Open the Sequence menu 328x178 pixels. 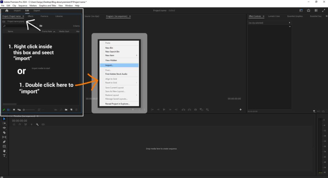pyautogui.click(x=23, y=6)
